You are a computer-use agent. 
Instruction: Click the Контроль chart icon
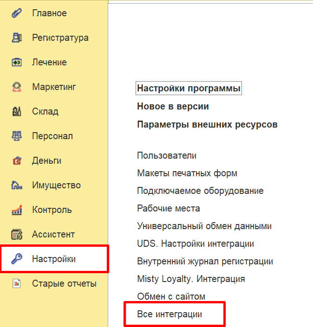[x=17, y=210]
